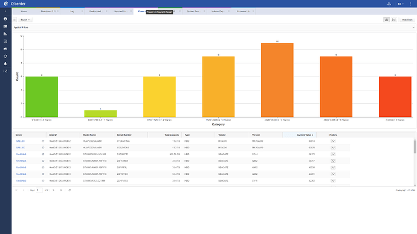Open history chart in the second table row
This screenshot has width=417, height=234.
coord(333,148)
